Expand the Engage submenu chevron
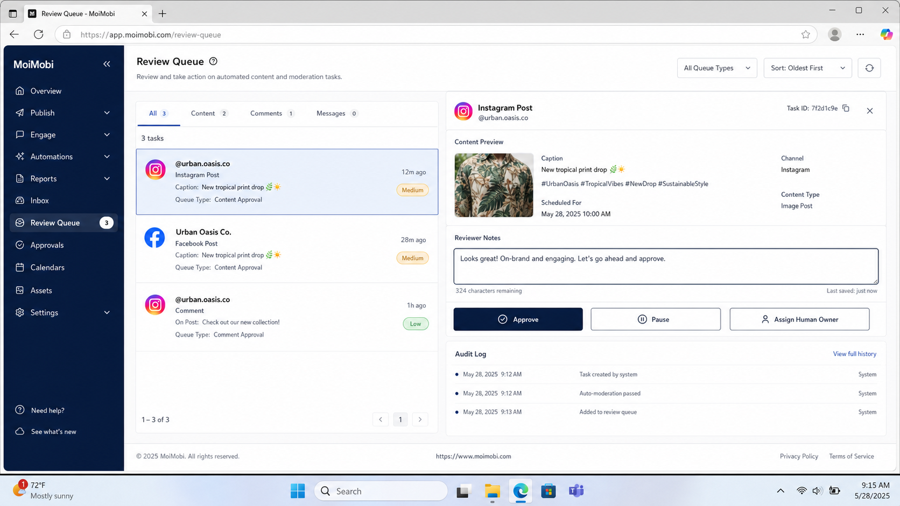The width and height of the screenshot is (900, 506). tap(107, 134)
